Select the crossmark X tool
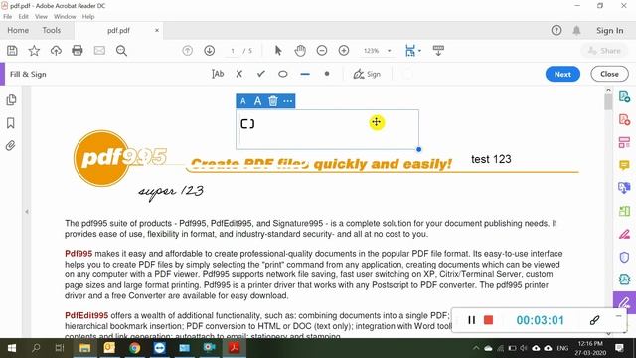 (x=239, y=74)
